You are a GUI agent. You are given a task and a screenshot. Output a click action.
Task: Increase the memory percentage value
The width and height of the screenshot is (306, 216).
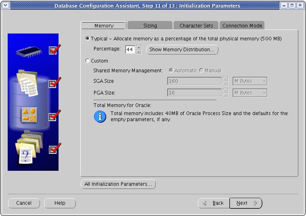click(139, 48)
